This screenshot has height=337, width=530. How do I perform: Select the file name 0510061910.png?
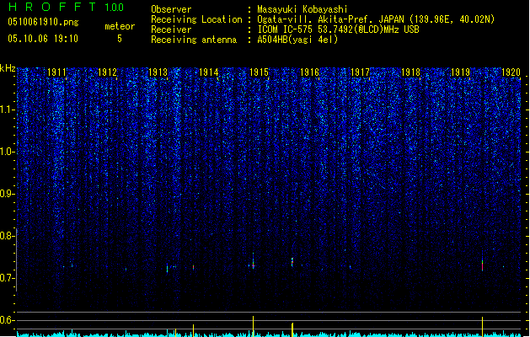click(x=43, y=22)
